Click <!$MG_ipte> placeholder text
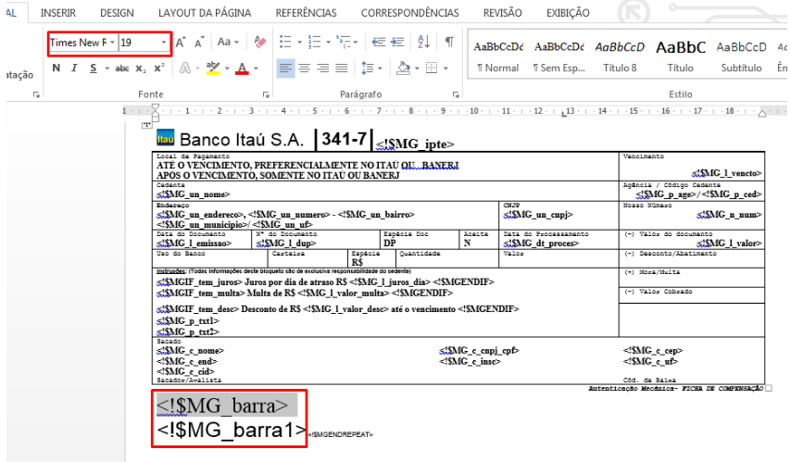The image size is (790, 462). (x=415, y=144)
